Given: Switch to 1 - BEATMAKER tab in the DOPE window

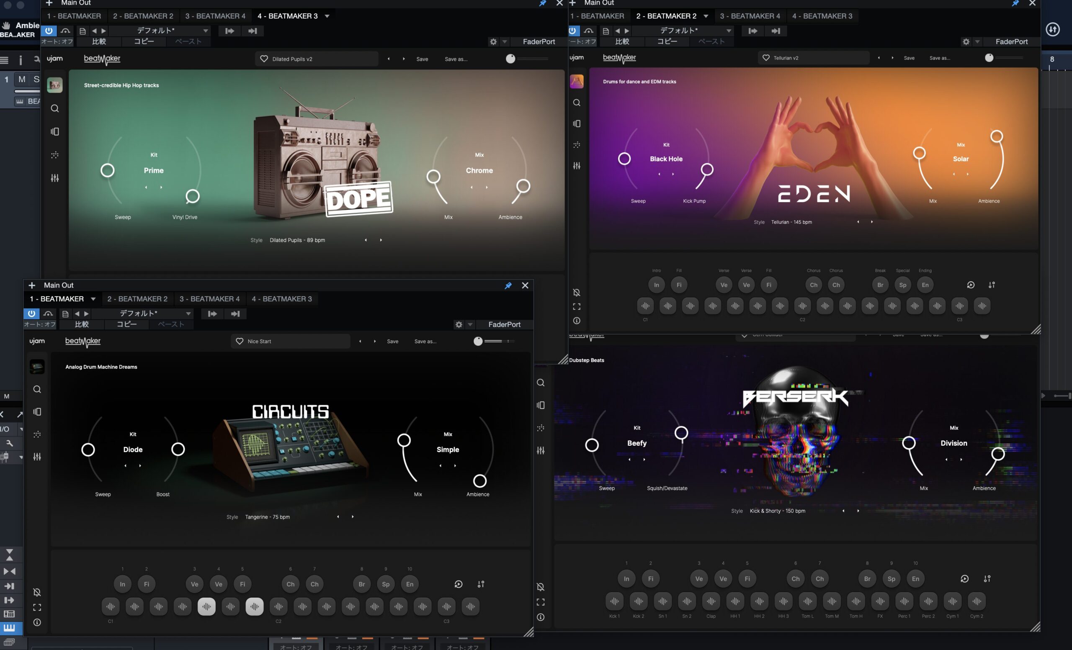Looking at the screenshot, I should [x=74, y=16].
